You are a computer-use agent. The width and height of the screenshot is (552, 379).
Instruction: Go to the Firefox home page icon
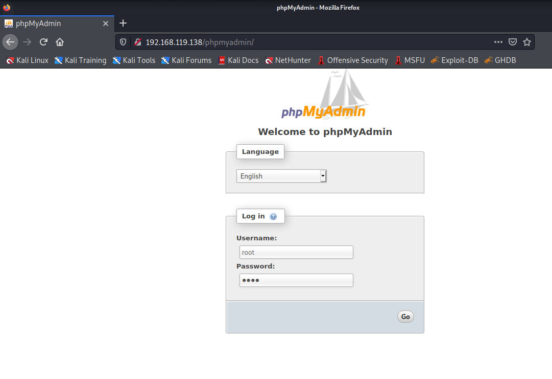(x=60, y=42)
